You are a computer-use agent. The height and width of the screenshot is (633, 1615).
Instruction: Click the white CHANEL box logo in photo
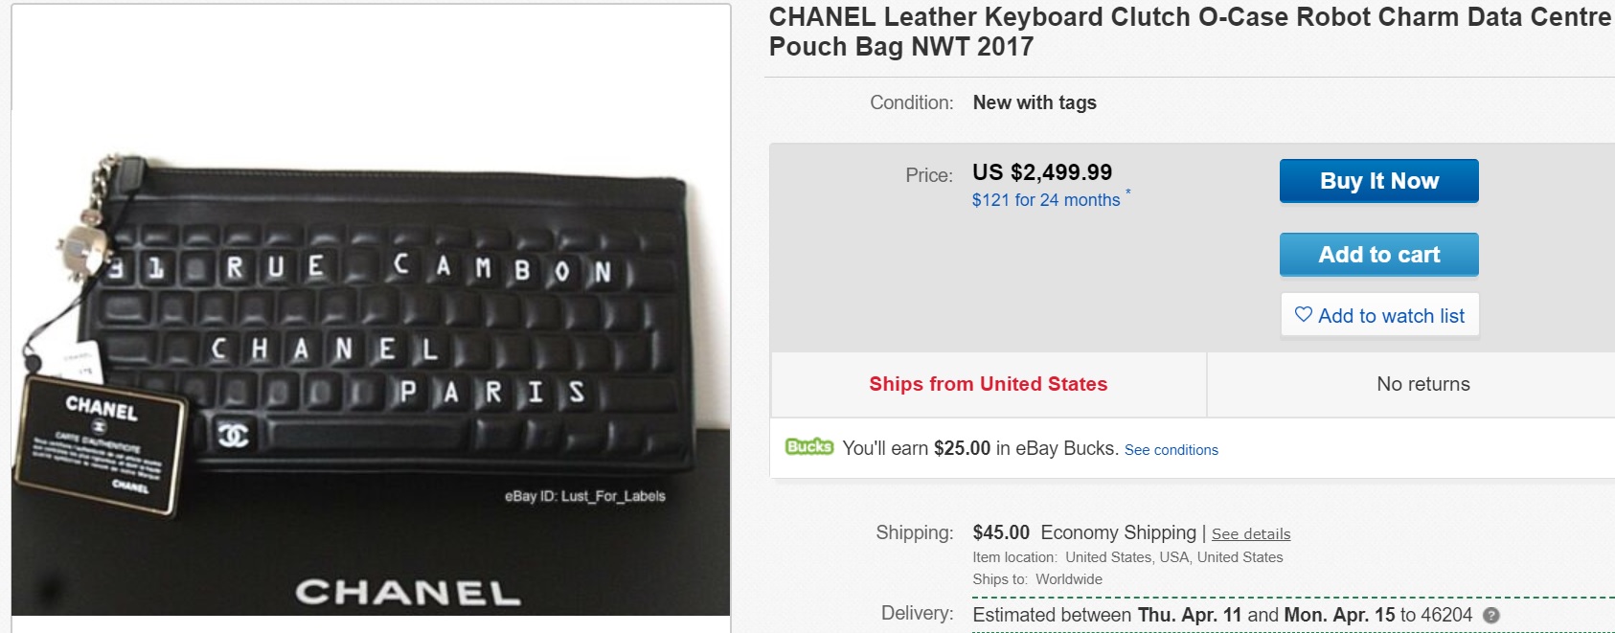[x=407, y=593]
